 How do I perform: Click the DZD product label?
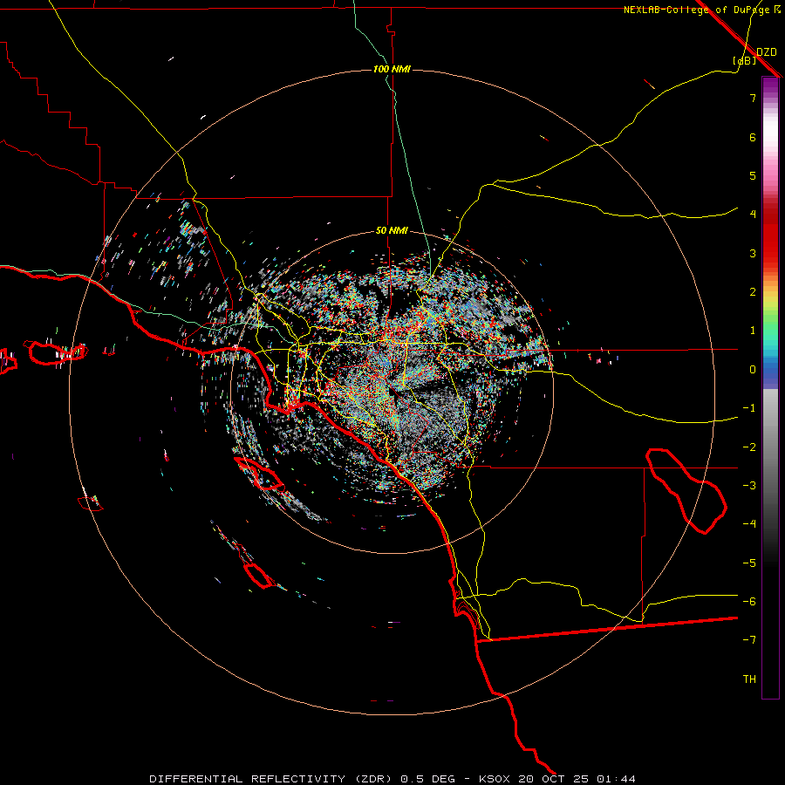pyautogui.click(x=767, y=51)
